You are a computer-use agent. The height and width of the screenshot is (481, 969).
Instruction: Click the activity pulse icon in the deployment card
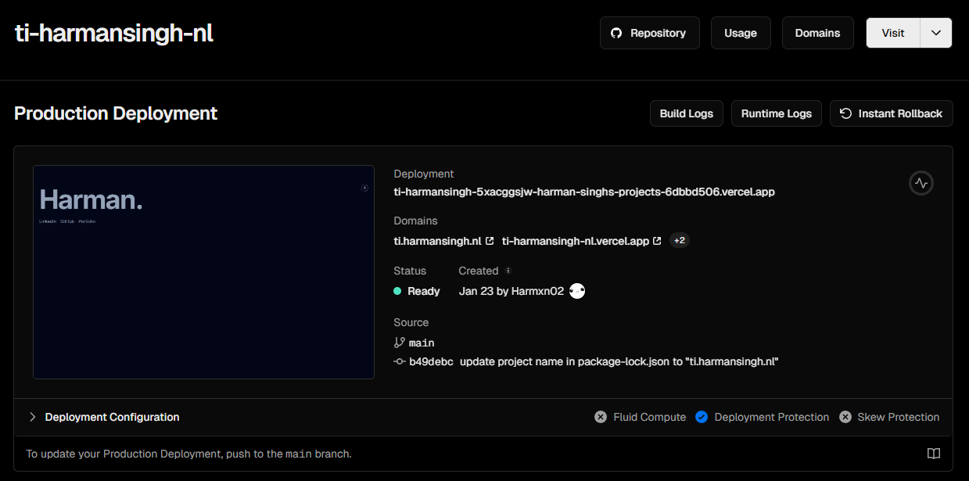921,183
